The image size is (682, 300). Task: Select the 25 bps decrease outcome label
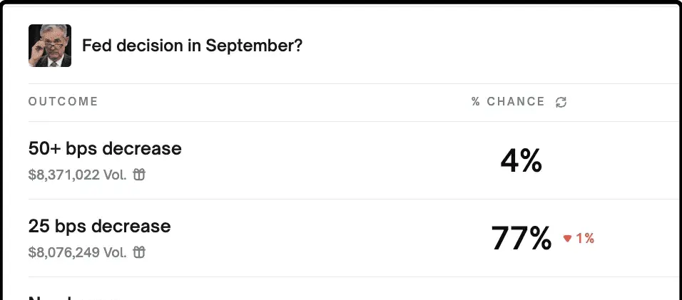[x=100, y=226]
